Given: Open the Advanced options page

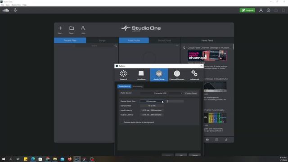Looking at the screenshot, I should (x=195, y=75).
